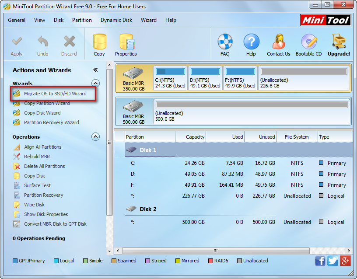Select the 500.00 GB unallocated row
Image resolution: width=357 pixels, height=279 pixels.
click(233, 222)
